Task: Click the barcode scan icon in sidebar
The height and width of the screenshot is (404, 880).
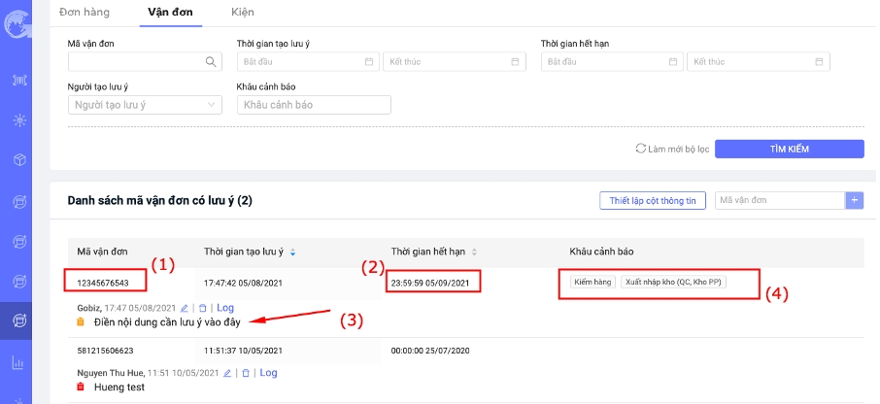Action: click(18, 81)
